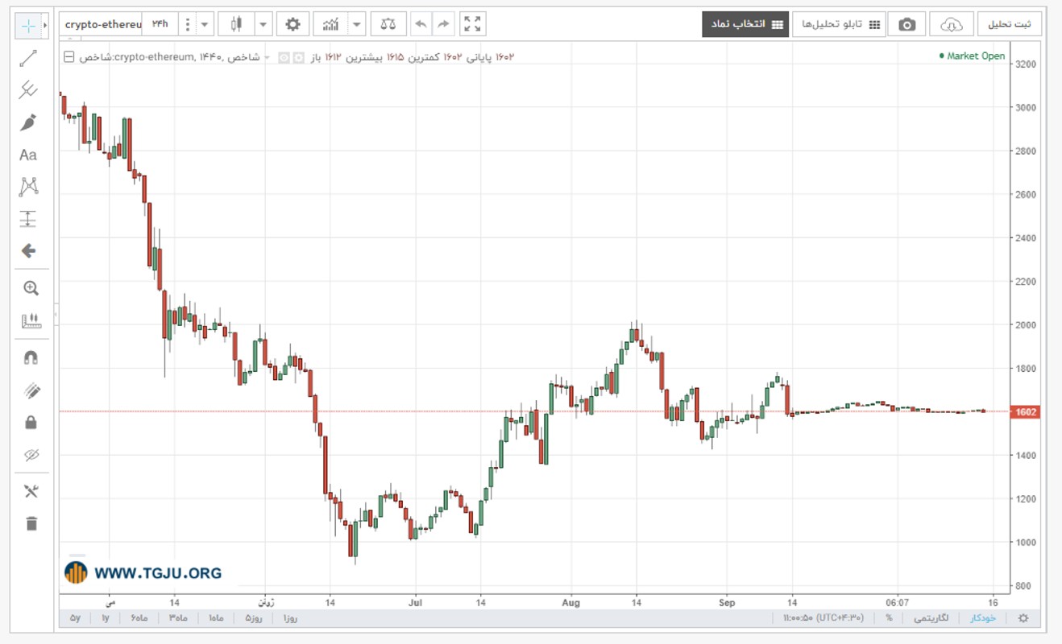Screen dimensions: 1062x644
Task: Toggle the % percent scale
Action: coord(889,618)
